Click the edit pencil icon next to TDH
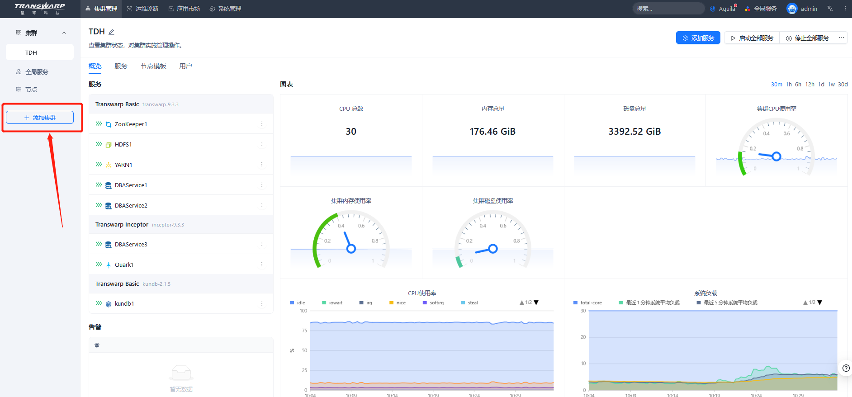 pyautogui.click(x=111, y=32)
